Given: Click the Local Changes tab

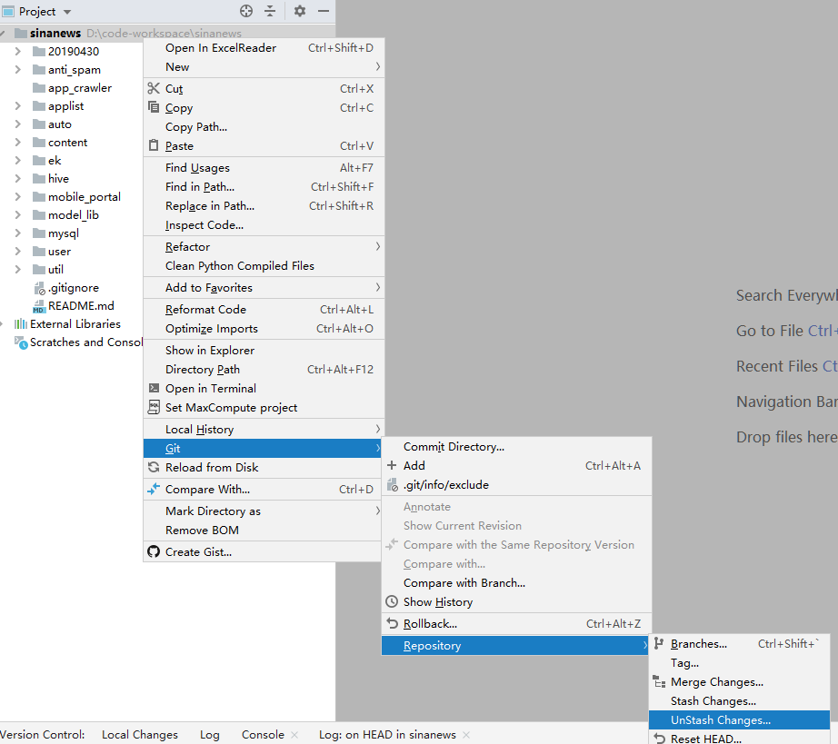Looking at the screenshot, I should 140,734.
